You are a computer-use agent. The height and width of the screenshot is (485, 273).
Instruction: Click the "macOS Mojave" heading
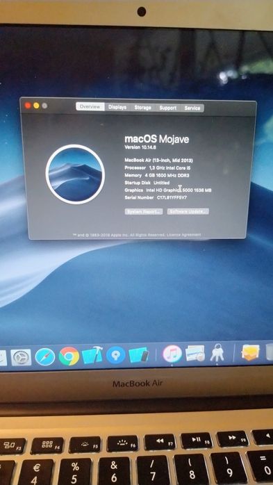click(157, 139)
